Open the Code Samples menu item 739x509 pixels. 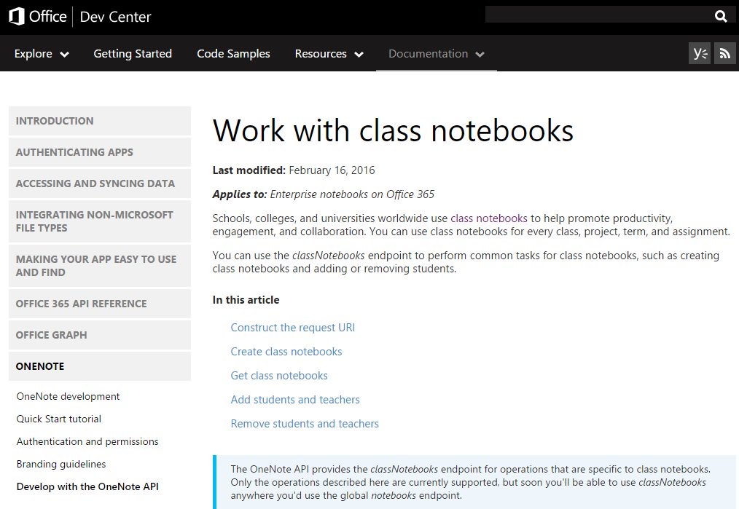233,54
